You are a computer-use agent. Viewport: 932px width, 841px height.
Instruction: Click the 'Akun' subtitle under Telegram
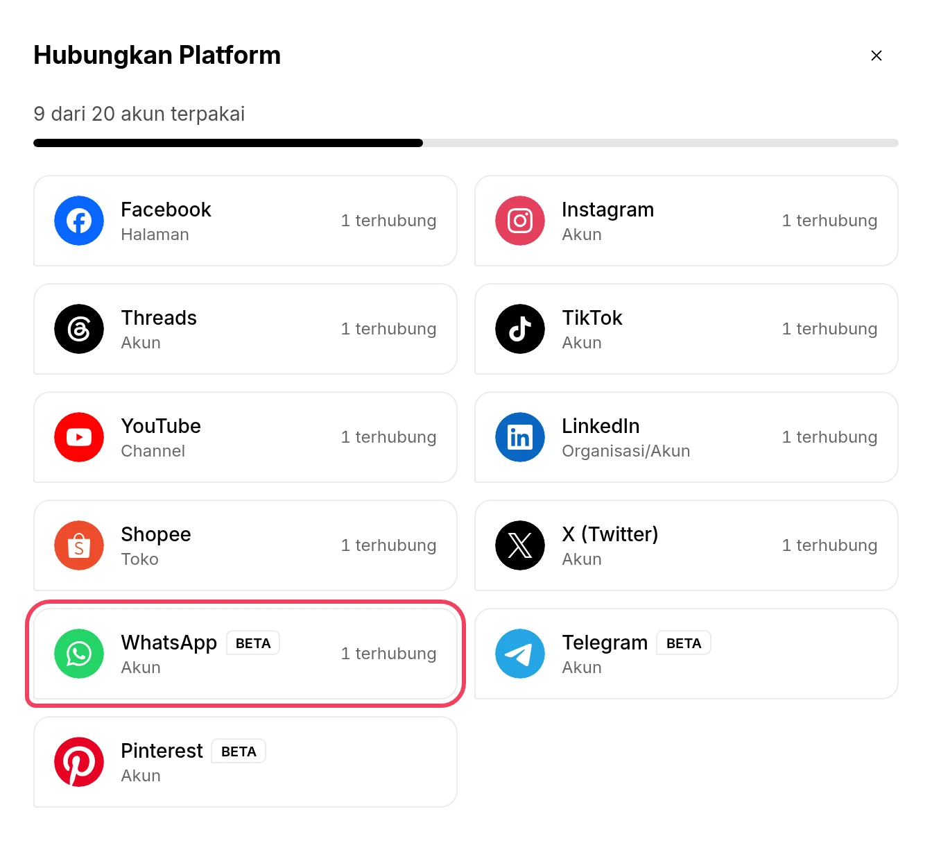[x=582, y=668]
